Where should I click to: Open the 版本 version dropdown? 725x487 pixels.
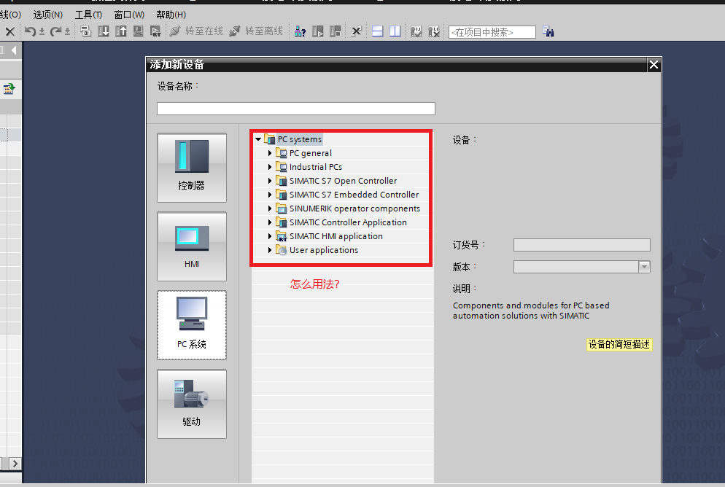[x=644, y=267]
